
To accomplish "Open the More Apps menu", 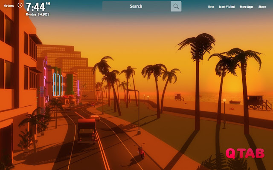I will click(x=247, y=7).
